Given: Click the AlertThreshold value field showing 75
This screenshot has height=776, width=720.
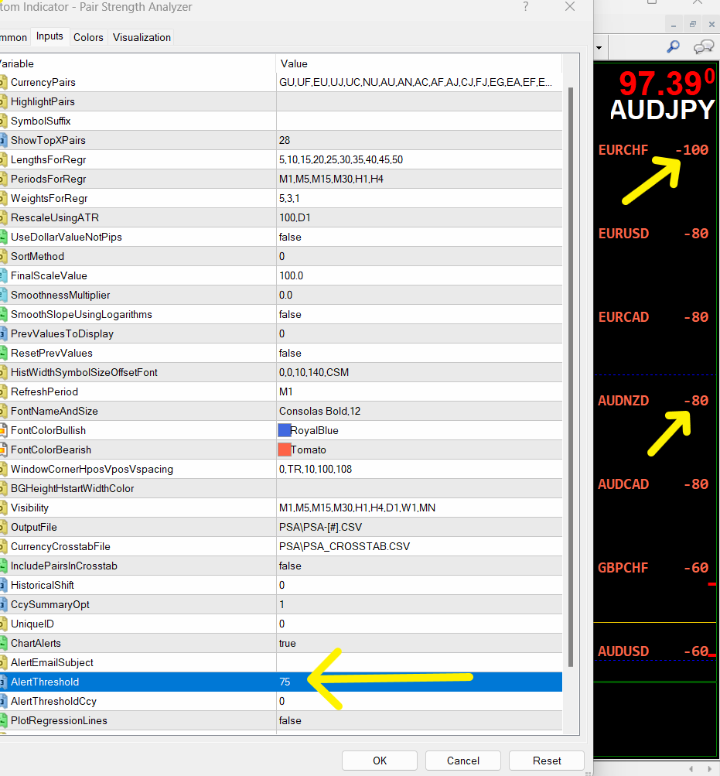Looking at the screenshot, I should 419,682.
